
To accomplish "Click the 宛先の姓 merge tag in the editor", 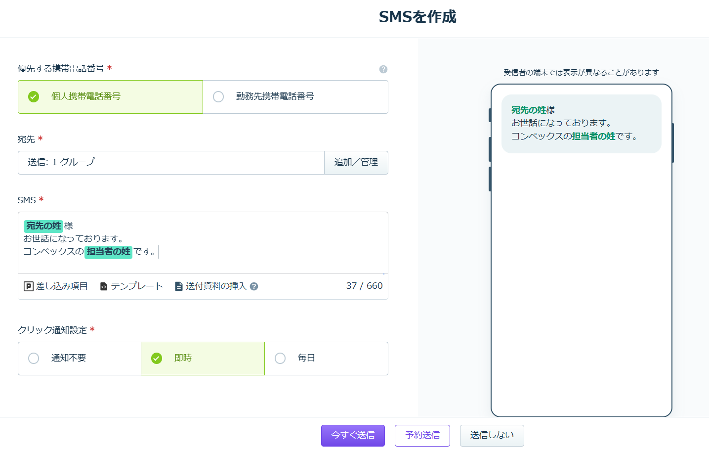I will pyautogui.click(x=43, y=226).
